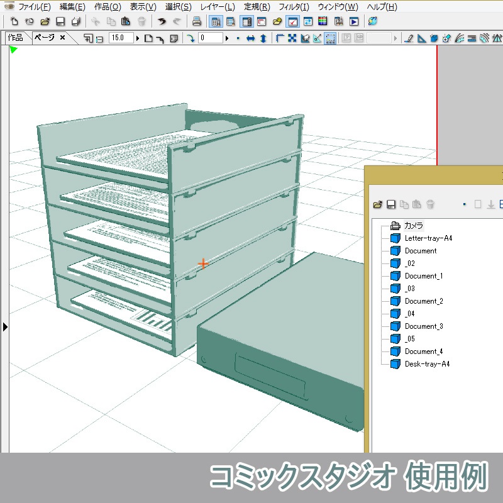The width and height of the screenshot is (503, 503).
Task: Click the copy icon in the 3D panel toolbar
Action: tap(404, 204)
